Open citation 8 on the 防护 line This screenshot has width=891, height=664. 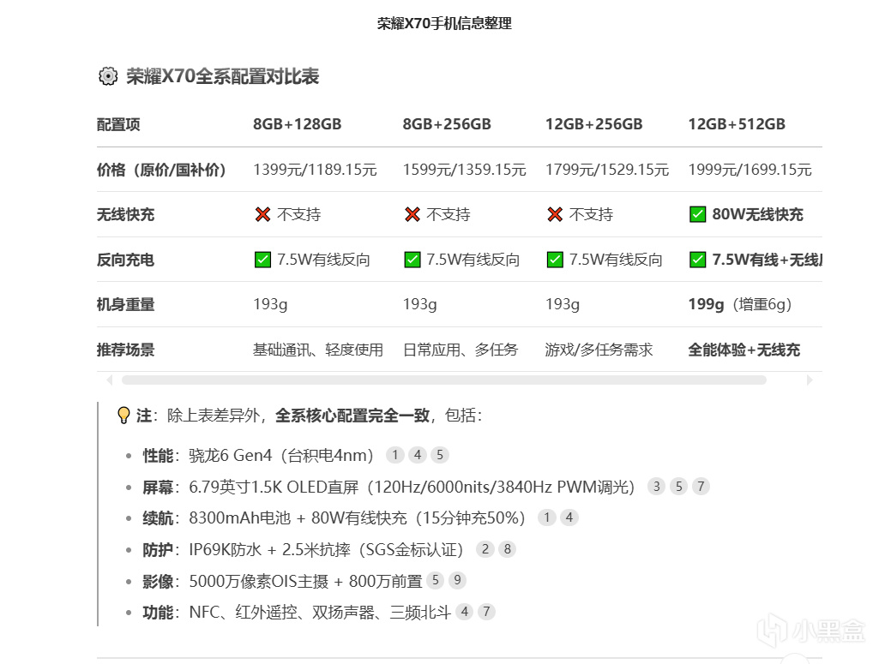pos(507,549)
